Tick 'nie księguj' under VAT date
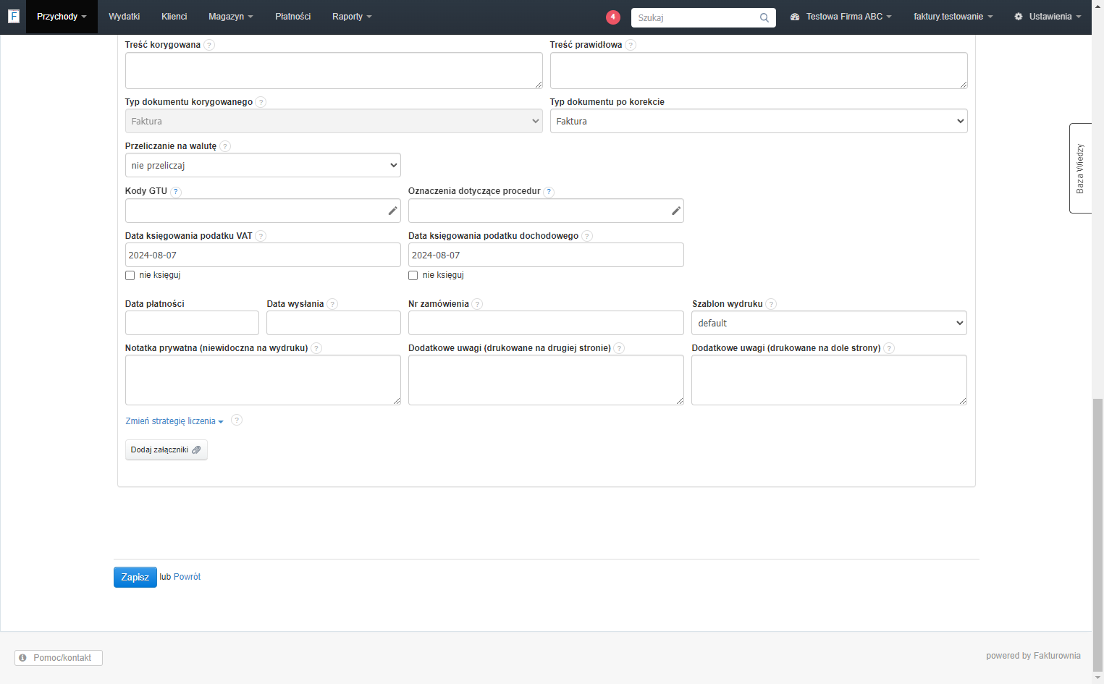This screenshot has width=1104, height=684. tap(130, 275)
